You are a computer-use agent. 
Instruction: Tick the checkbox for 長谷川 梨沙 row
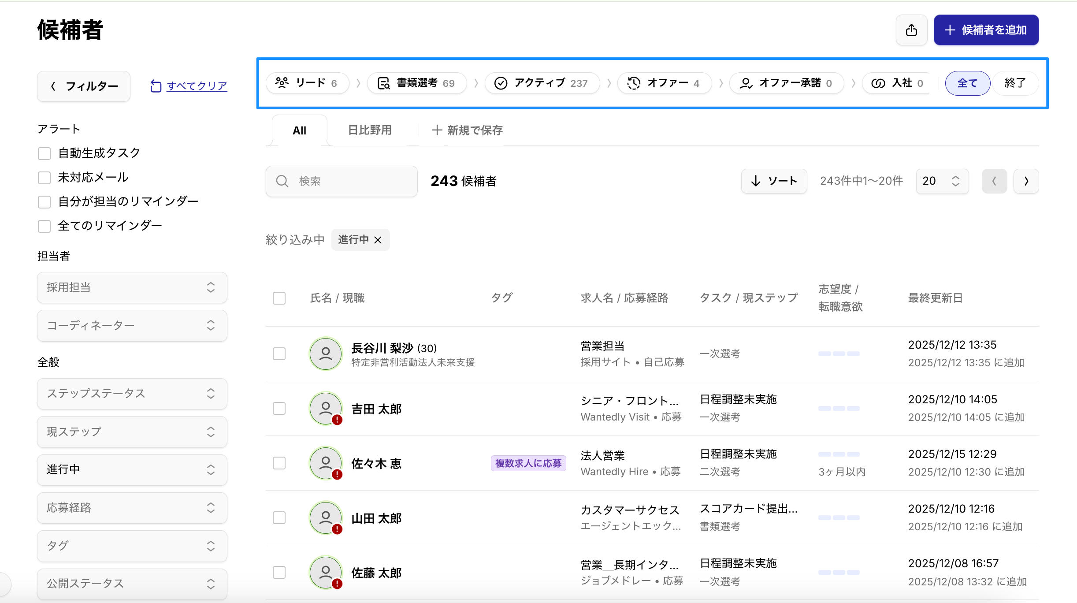(279, 354)
